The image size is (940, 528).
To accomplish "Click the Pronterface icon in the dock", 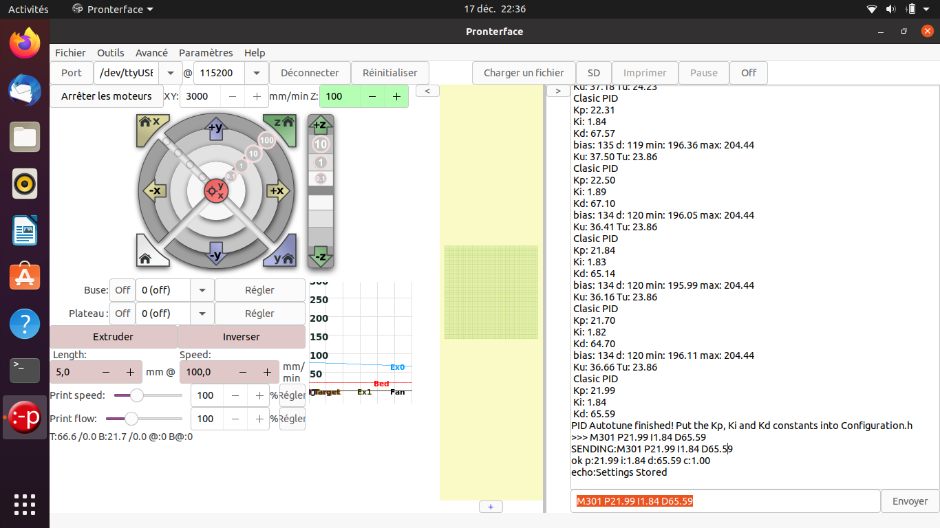I will pyautogui.click(x=25, y=417).
